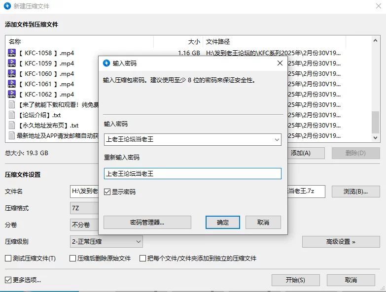This screenshot has width=386, height=292.
Task: Click the text file icon beside 【永久地址发布页】.txt
Action: pos(12,125)
